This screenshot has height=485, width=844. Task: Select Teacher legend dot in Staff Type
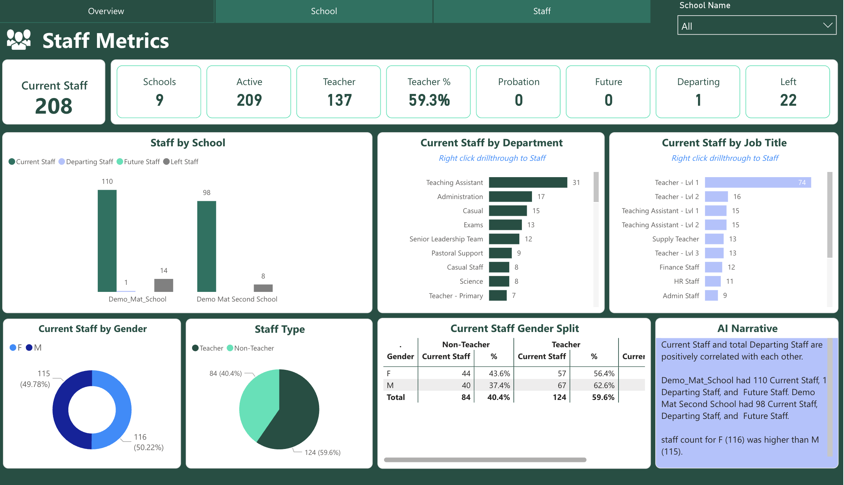tap(195, 348)
